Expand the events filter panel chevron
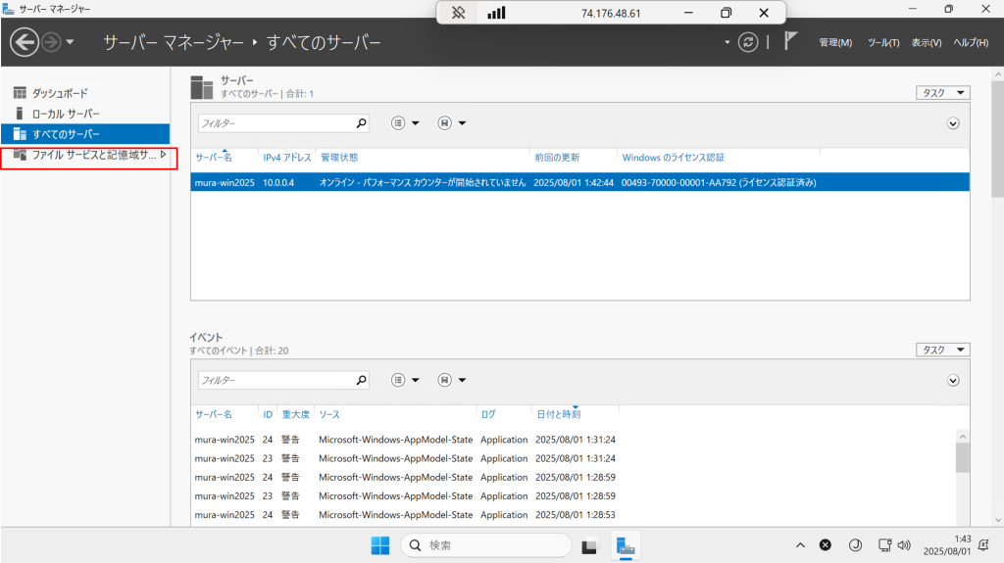Screen dimensions: 1004x563 (953, 381)
